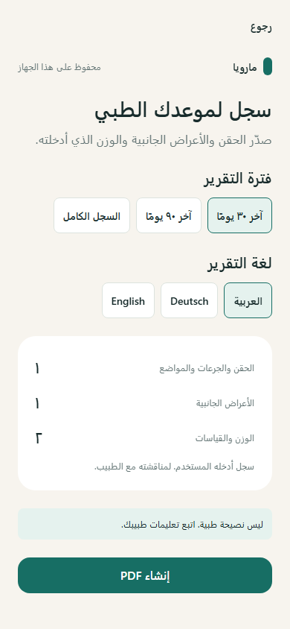Choose السجل الكامل report period

[91, 215]
